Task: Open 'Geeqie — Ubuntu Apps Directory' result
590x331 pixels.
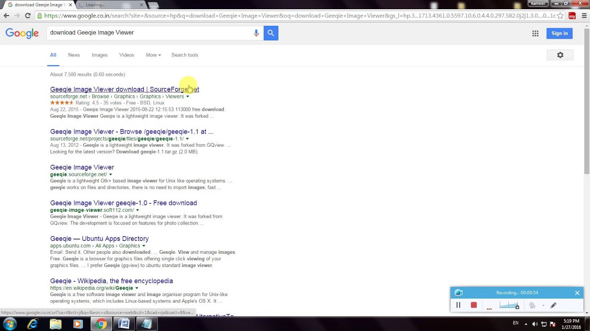Action: point(100,239)
